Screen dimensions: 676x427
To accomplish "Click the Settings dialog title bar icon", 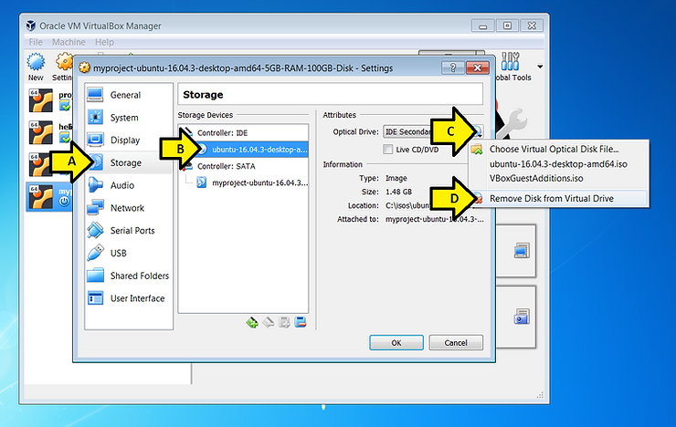I will tap(84, 68).
